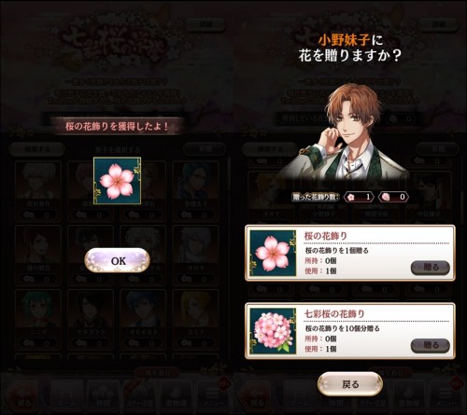Viewport: 467px width, 415px height.
Task: Select the dimmed blonde character thumbnail
Action: [195, 319]
